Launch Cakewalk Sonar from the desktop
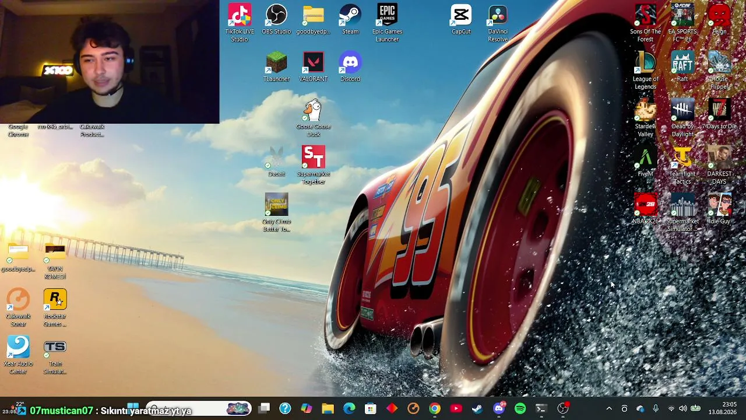746x420 pixels. 18,308
